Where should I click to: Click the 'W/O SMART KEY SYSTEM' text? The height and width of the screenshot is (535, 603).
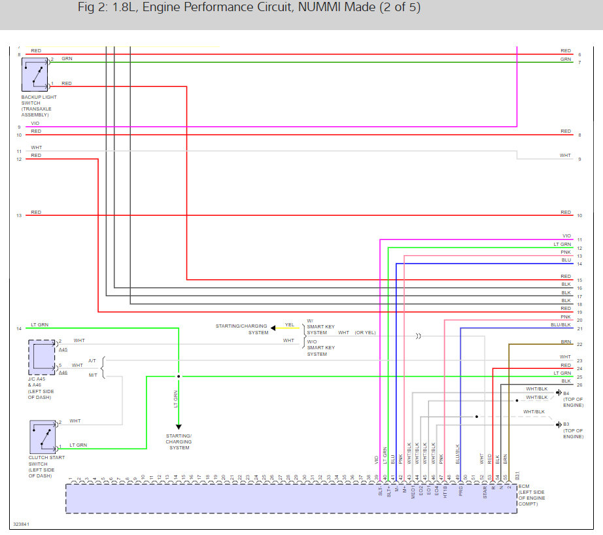click(320, 348)
